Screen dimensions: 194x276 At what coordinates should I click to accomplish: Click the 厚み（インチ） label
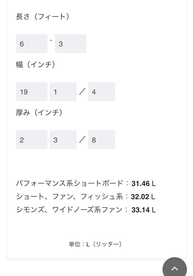click(x=39, y=113)
